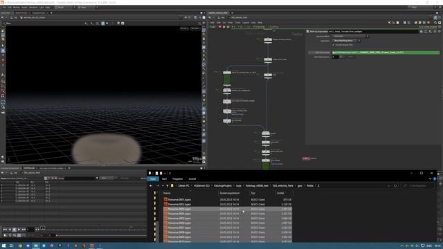443x249 pixels.
Task: Click the Stop button in playbar
Action: (15, 230)
